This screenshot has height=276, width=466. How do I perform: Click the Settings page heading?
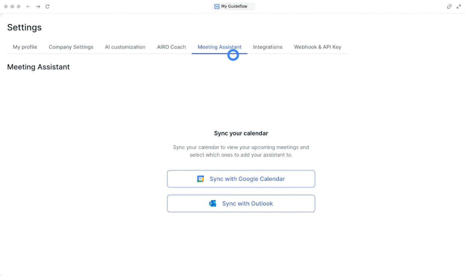24,27
